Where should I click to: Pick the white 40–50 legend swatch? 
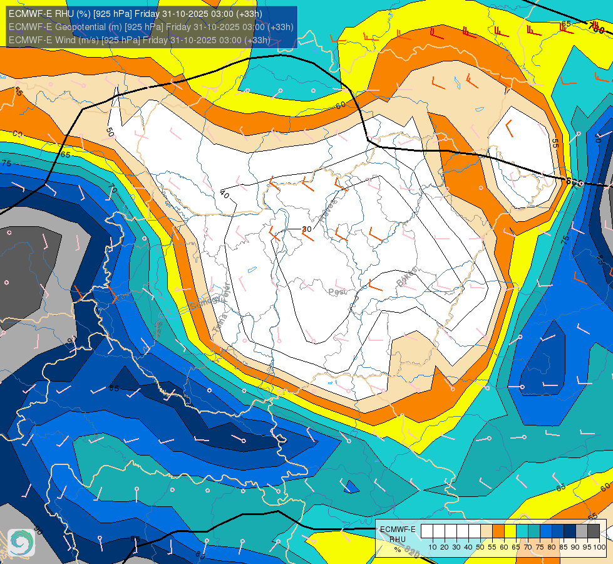pyautogui.click(x=475, y=531)
